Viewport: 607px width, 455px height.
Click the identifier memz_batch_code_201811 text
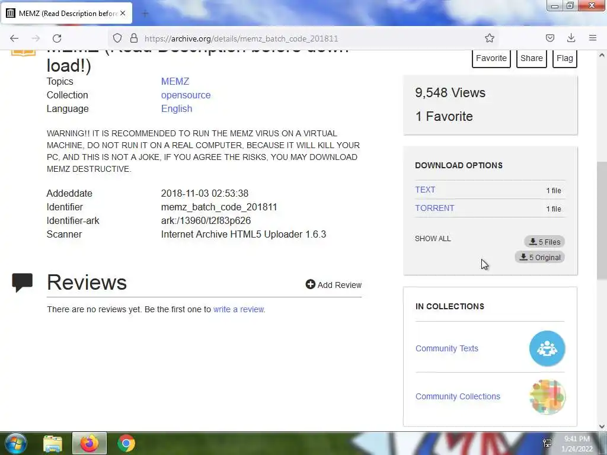(x=219, y=207)
